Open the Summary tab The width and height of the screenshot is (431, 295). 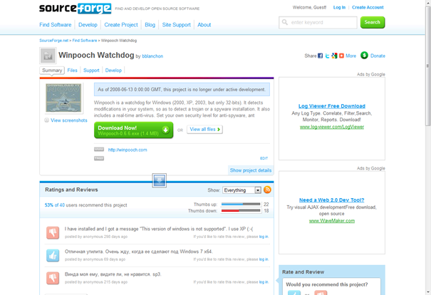[x=52, y=71]
